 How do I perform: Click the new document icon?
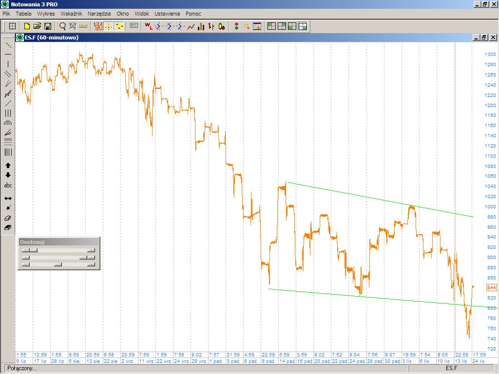pos(27,26)
